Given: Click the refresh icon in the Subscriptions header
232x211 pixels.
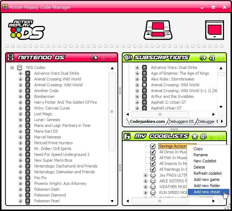Looking at the screenshot, I should click(203, 58).
